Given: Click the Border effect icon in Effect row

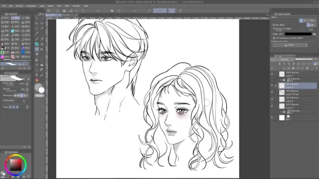Looking at the screenshot, I should pos(301,20).
